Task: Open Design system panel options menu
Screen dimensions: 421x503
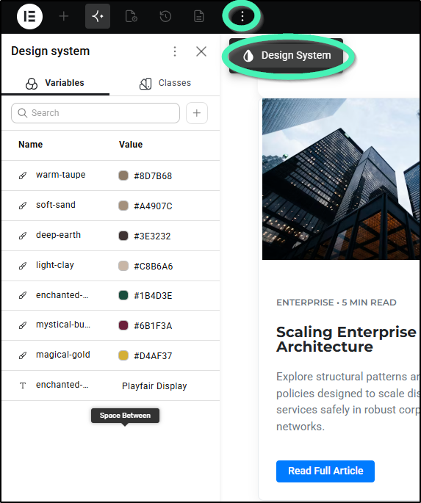Action: click(175, 51)
